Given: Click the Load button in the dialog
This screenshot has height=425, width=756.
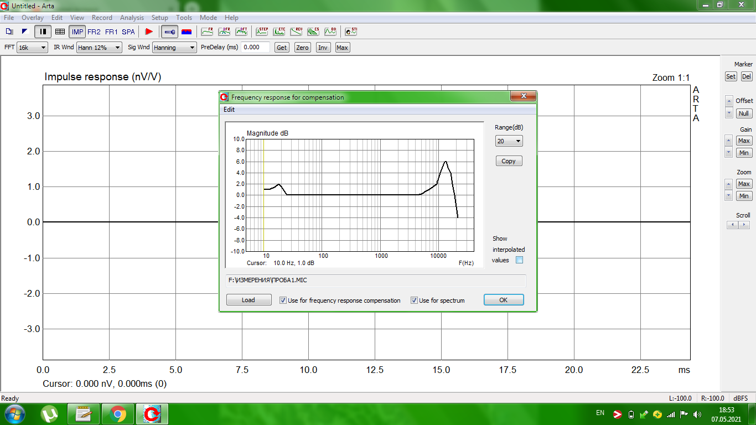Looking at the screenshot, I should click(248, 300).
